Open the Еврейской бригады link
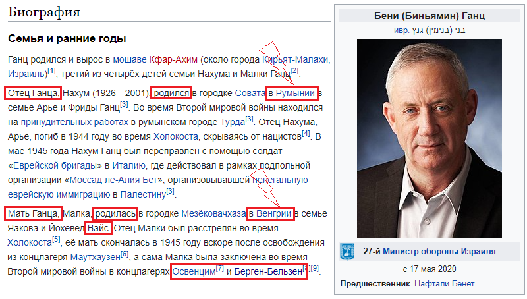Image resolution: width=527 pixels, height=299 pixels. [55, 165]
